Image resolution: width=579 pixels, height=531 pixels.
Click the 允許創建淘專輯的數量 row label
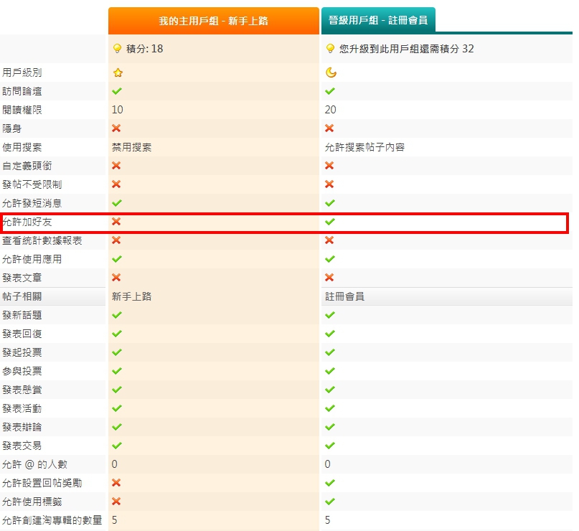[52, 520]
